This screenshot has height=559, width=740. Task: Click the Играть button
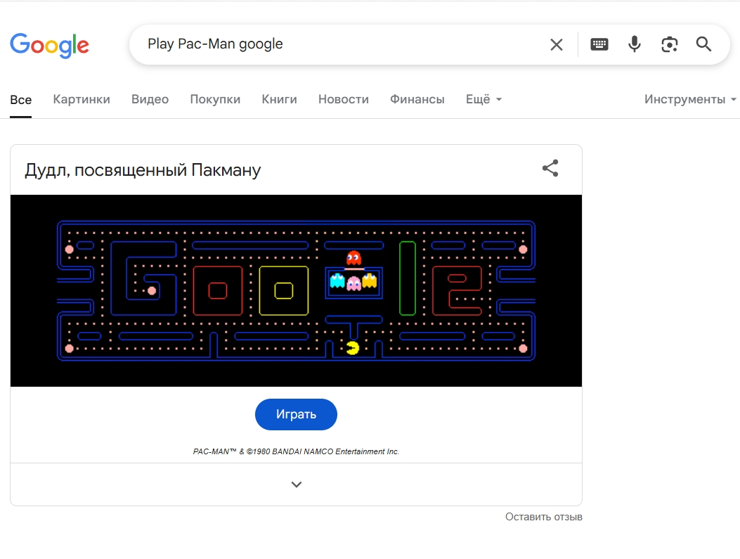click(296, 415)
